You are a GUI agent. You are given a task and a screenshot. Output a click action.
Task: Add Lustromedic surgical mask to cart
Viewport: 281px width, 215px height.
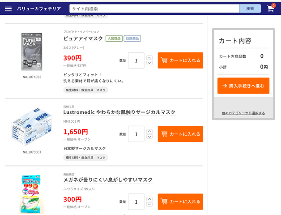point(180,134)
